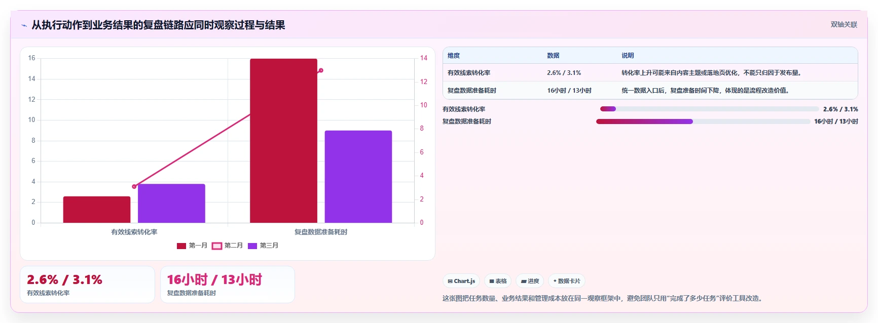Click table cell 有效线索转化率
This screenshot has height=323, width=878.
pyautogui.click(x=469, y=73)
